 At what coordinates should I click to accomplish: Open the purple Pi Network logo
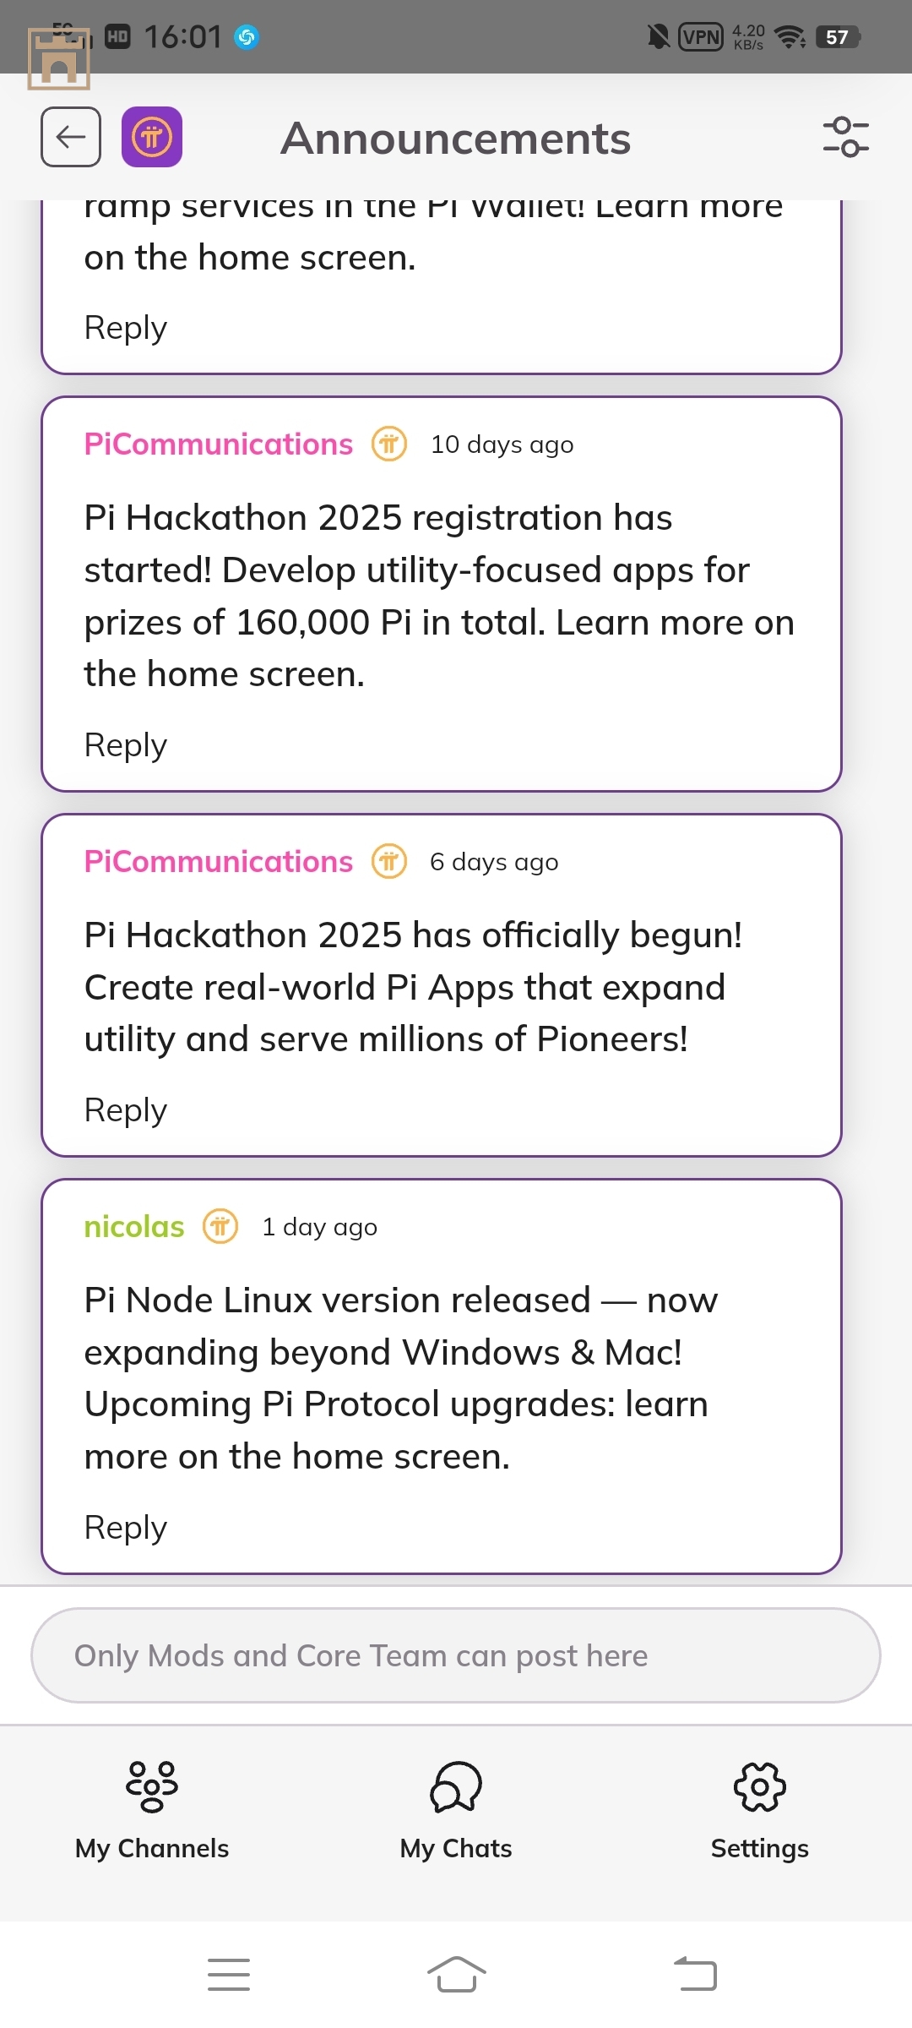[x=152, y=137]
